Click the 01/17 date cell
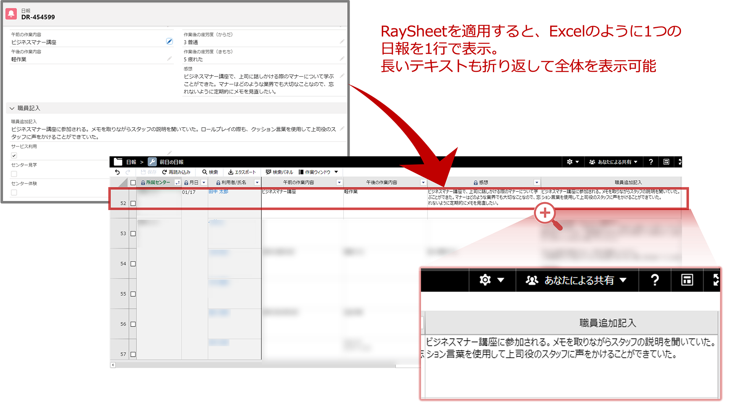The width and height of the screenshot is (733, 403). click(189, 192)
